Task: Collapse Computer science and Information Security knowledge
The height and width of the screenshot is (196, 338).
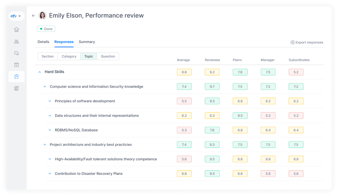Action: point(45,87)
